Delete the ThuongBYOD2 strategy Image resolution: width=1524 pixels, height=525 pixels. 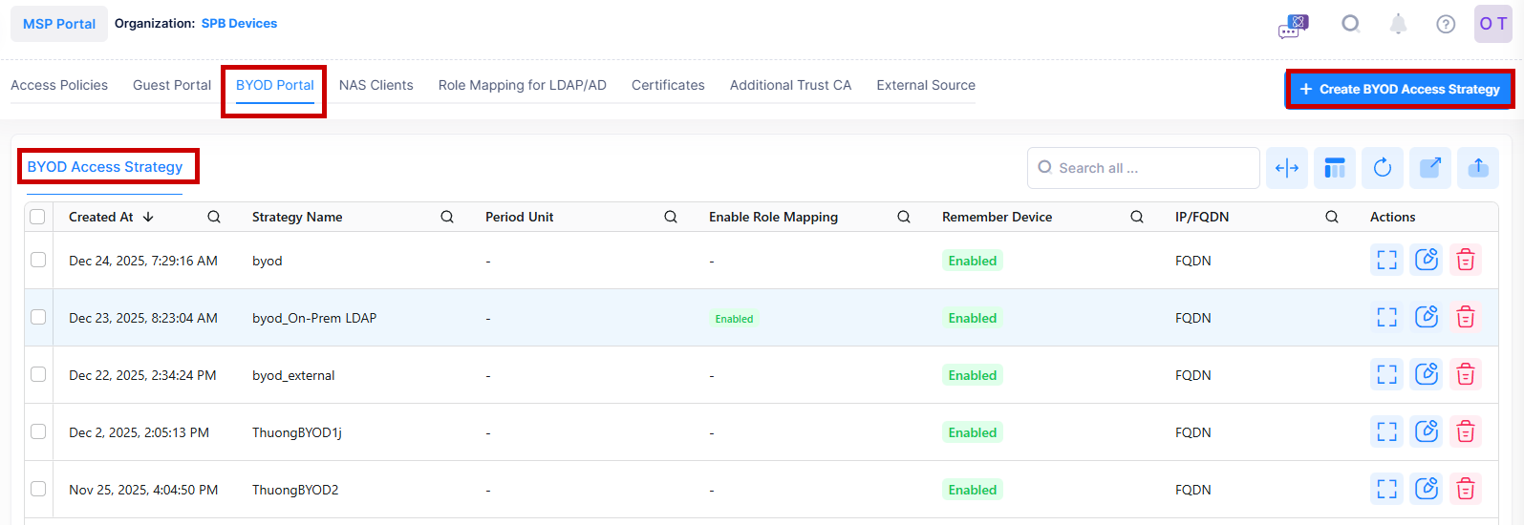click(1466, 489)
